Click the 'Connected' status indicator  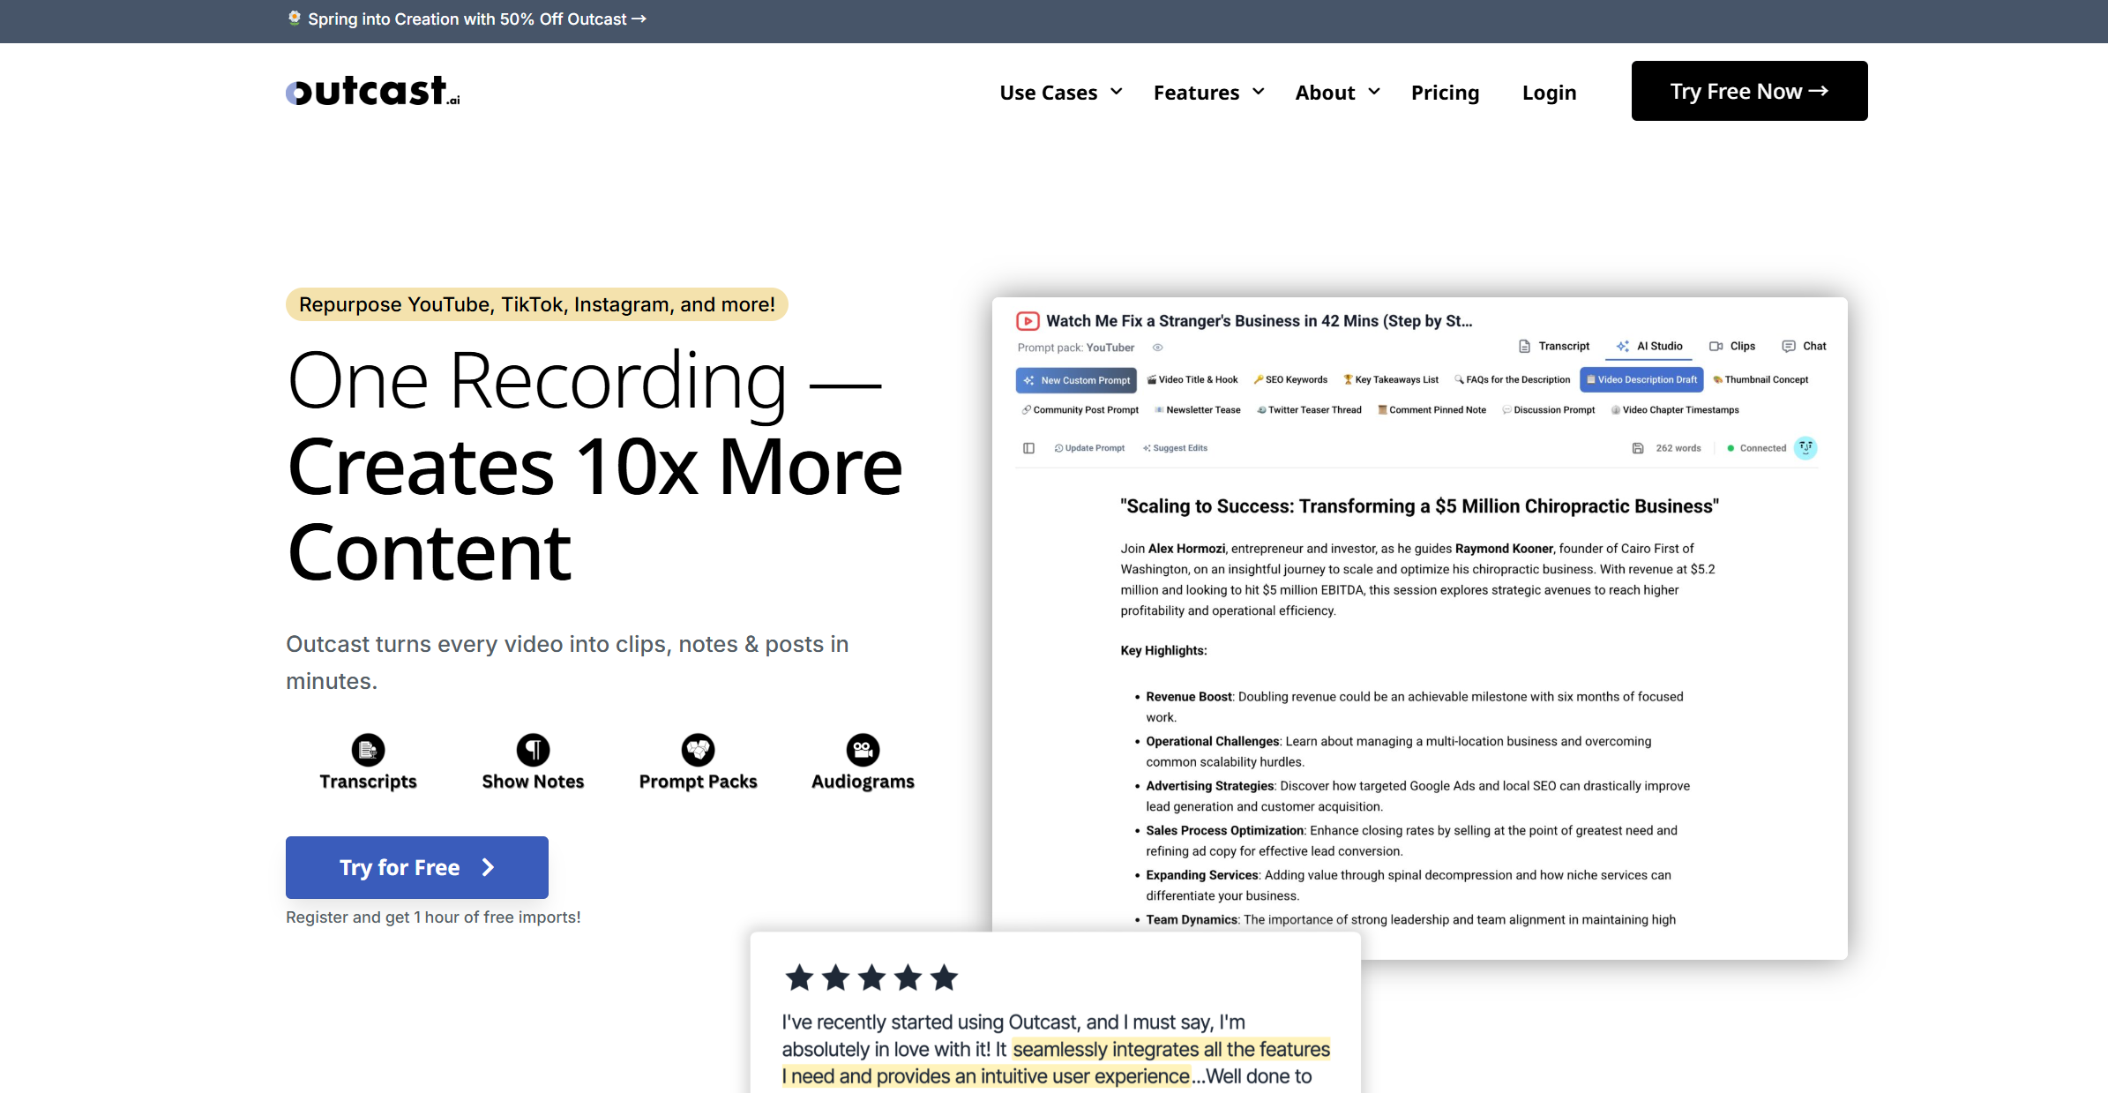tap(1756, 448)
